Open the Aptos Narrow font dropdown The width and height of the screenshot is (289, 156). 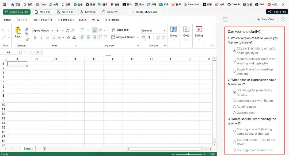click(x=52, y=30)
